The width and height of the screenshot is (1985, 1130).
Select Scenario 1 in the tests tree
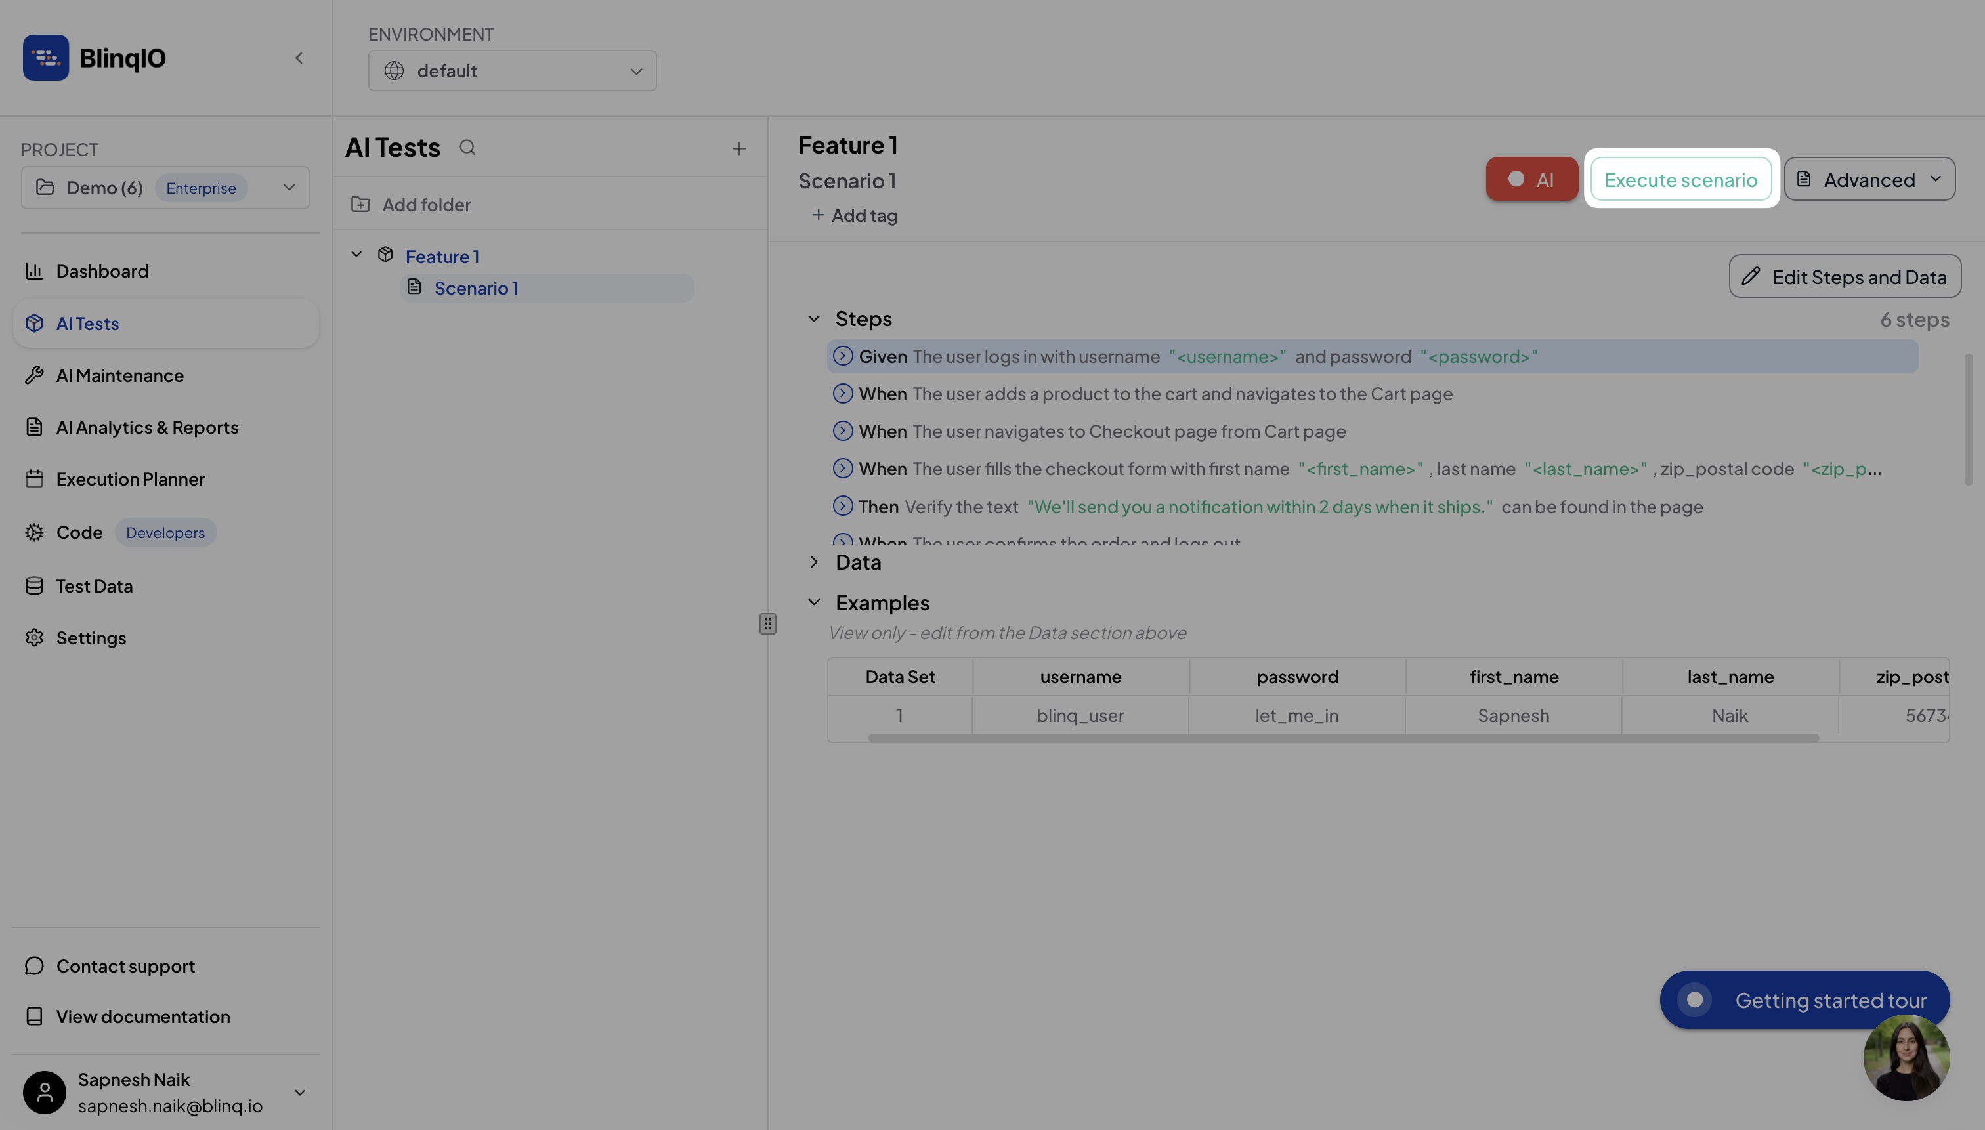(x=476, y=288)
